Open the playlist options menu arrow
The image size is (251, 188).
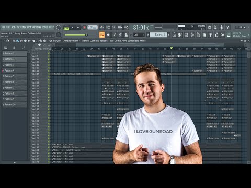point(4,41)
